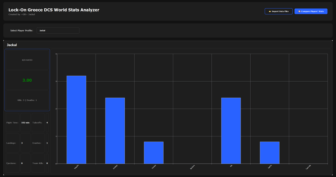Click the Landings label in stats grid
The height and width of the screenshot is (177, 336).
pyautogui.click(x=11, y=143)
